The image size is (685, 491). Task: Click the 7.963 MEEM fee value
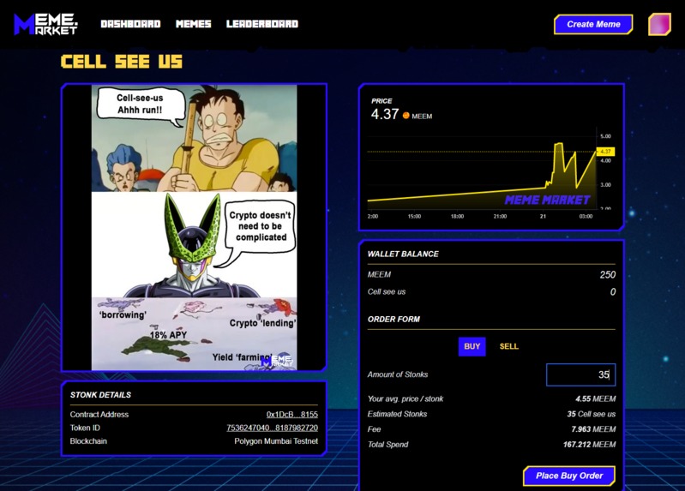(x=593, y=429)
